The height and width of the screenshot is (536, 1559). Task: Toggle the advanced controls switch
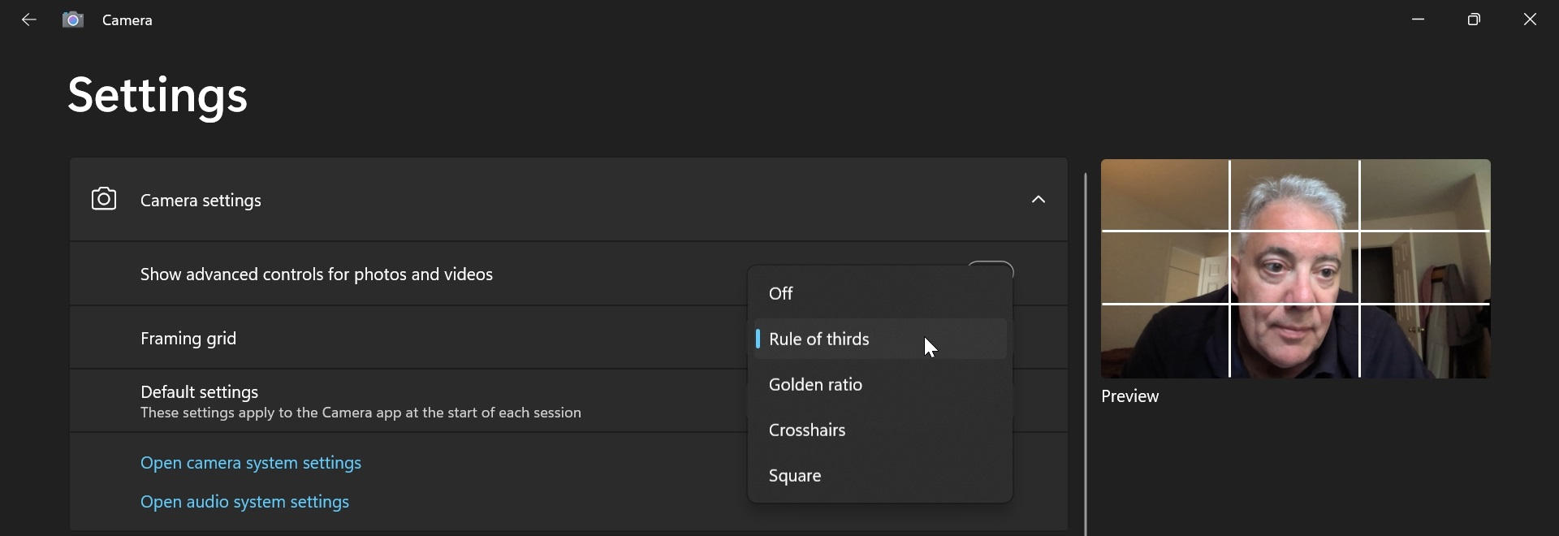tap(991, 266)
